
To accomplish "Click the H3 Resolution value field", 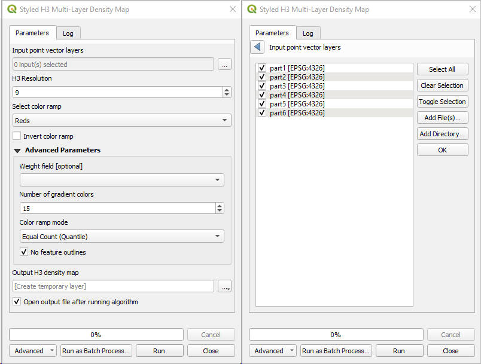I will (117, 92).
